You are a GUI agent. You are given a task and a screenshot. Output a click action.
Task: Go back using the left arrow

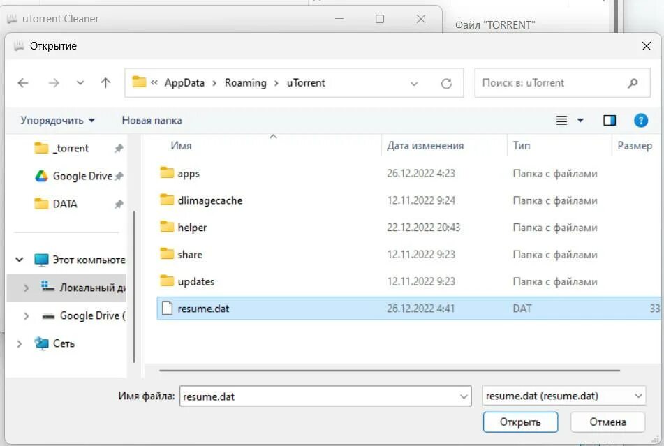[x=23, y=83]
